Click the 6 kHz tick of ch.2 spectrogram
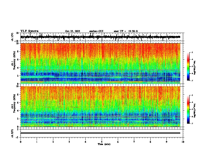The height and width of the screenshot is (159, 206). coord(18,103)
